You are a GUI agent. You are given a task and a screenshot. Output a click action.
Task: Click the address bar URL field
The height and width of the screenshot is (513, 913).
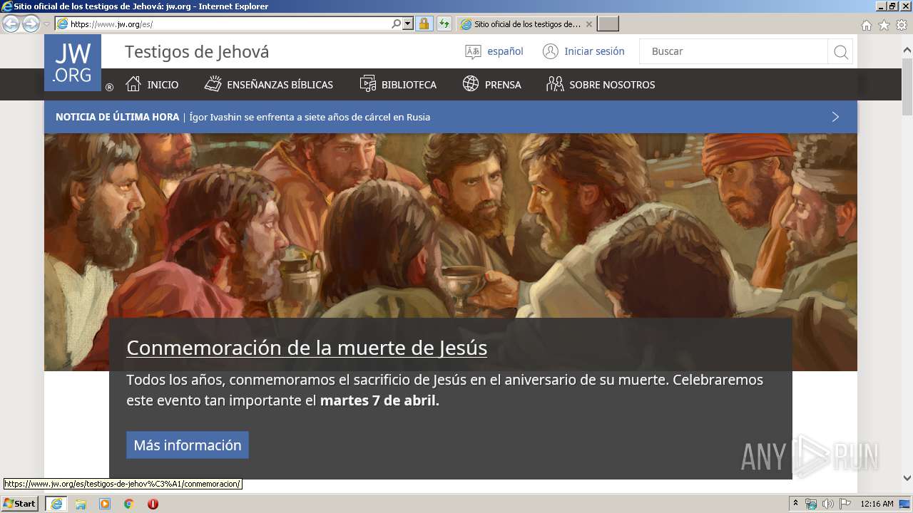(x=230, y=24)
